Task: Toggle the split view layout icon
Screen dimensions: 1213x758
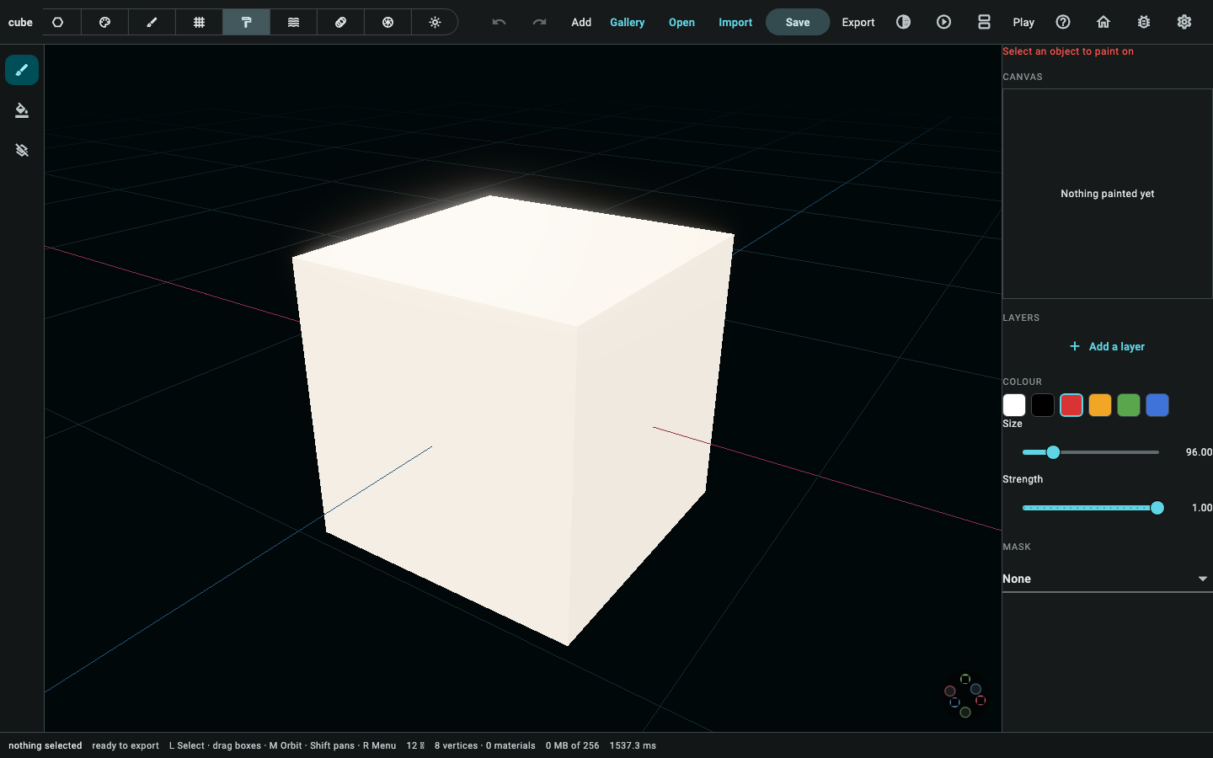Action: tap(984, 22)
